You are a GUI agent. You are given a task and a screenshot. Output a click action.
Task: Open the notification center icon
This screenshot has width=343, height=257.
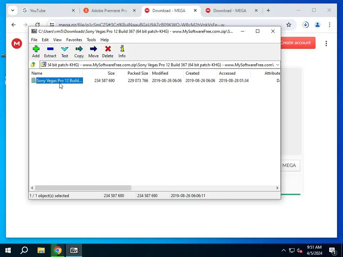click(332, 251)
